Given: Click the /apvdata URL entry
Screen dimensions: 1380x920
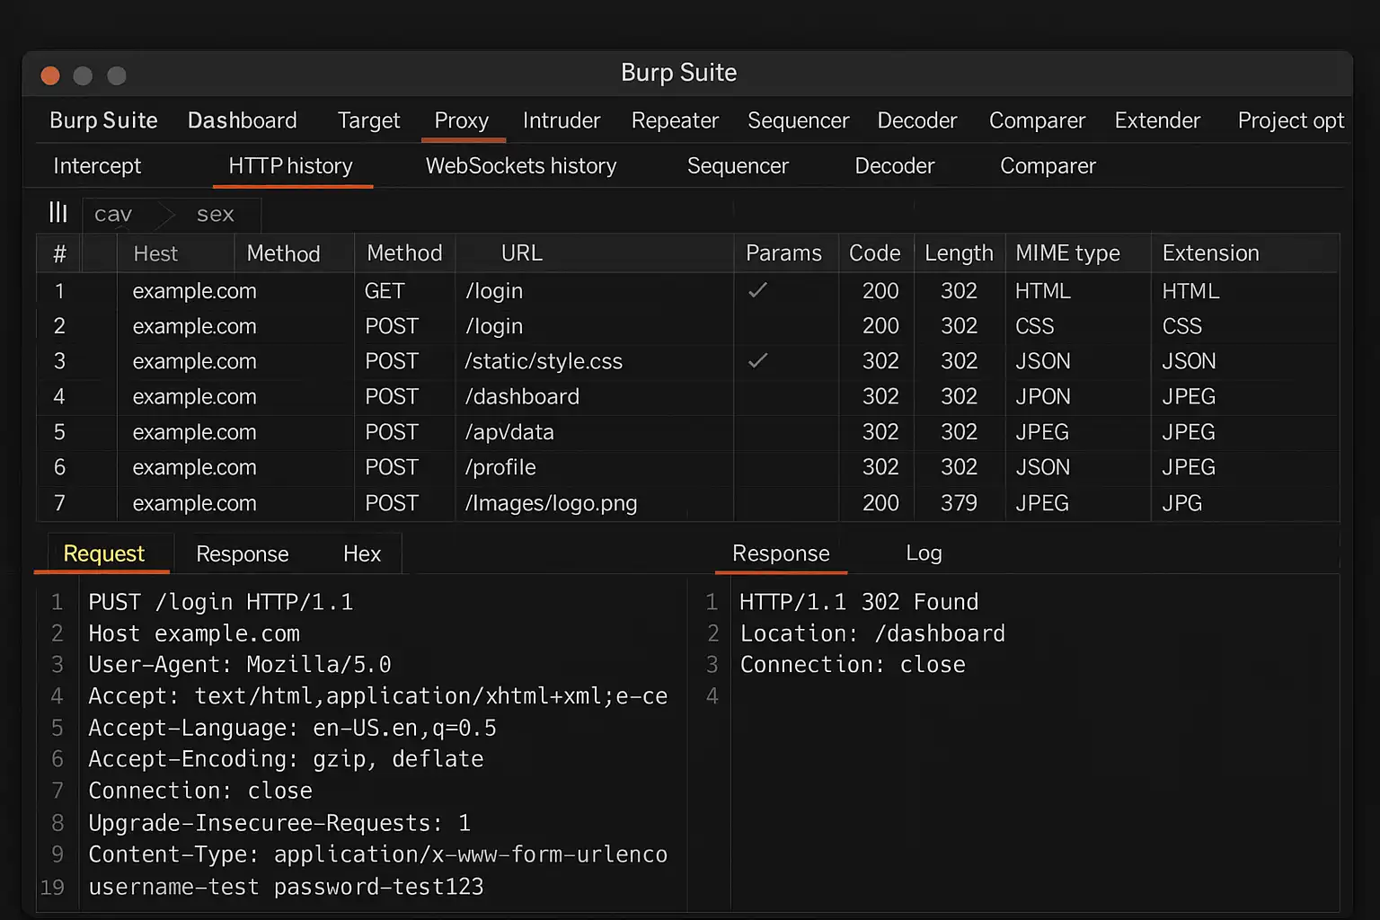Looking at the screenshot, I should click(x=509, y=432).
